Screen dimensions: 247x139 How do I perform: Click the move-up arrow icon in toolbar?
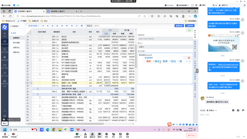pyautogui.click(x=67, y=26)
